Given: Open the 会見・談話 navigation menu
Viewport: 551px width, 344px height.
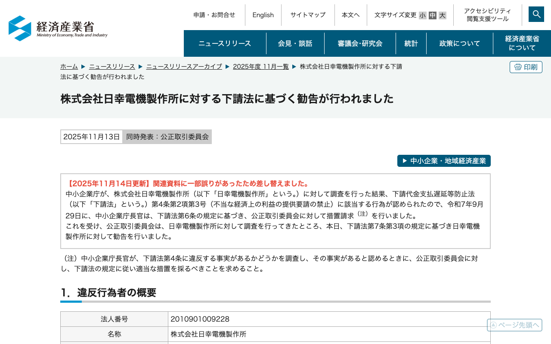Looking at the screenshot, I should click(295, 43).
